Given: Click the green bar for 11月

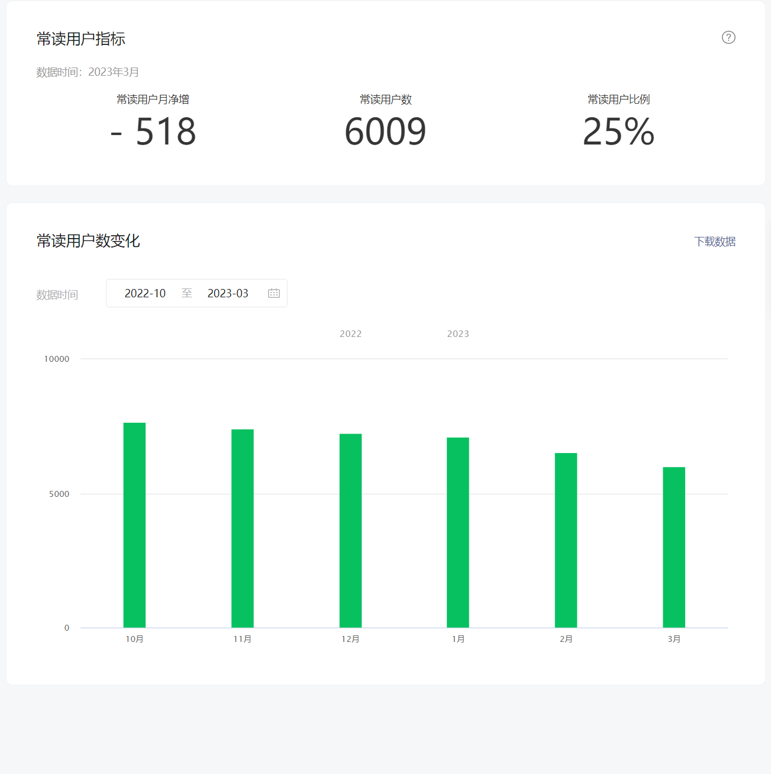Looking at the screenshot, I should tap(243, 528).
